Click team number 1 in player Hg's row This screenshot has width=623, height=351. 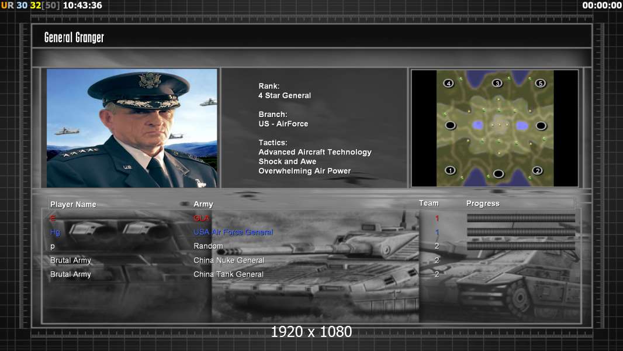437,232
